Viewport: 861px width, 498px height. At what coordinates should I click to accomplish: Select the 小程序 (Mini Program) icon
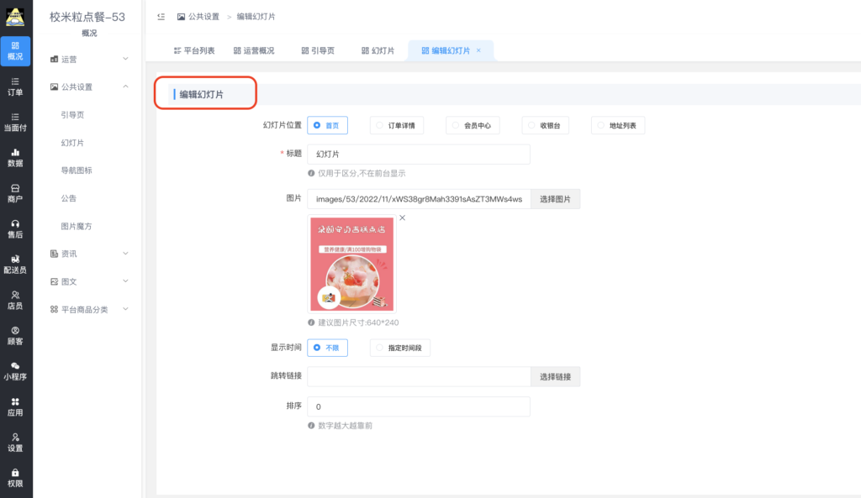[x=16, y=370]
